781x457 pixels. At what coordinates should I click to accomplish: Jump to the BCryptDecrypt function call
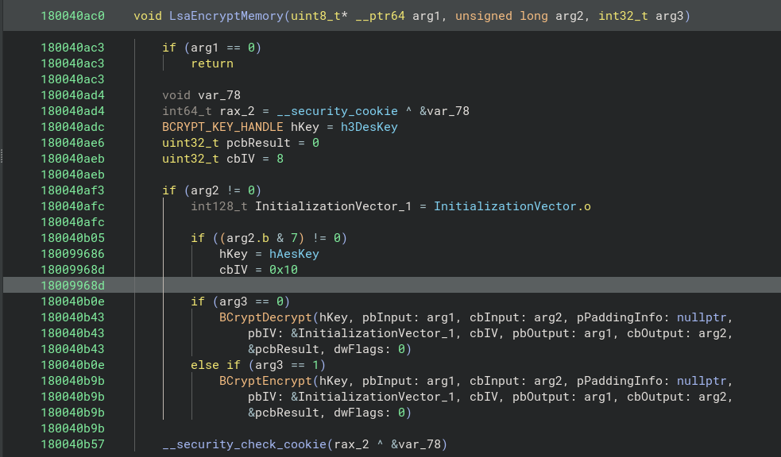point(265,317)
